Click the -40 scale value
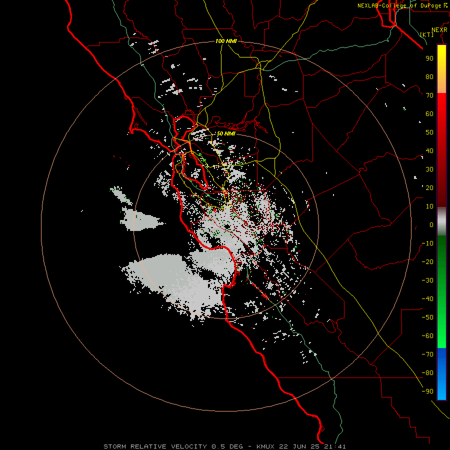The height and width of the screenshot is (450, 450). click(x=427, y=299)
